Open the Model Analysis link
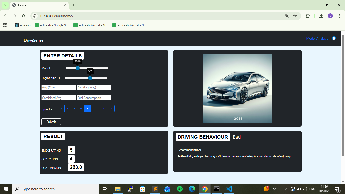Screen dimensions: 345x194 tap(317, 39)
